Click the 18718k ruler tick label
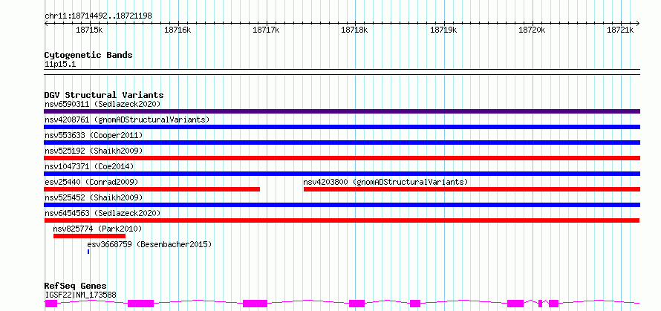Screen dimensions: 661x311 [x=355, y=30]
